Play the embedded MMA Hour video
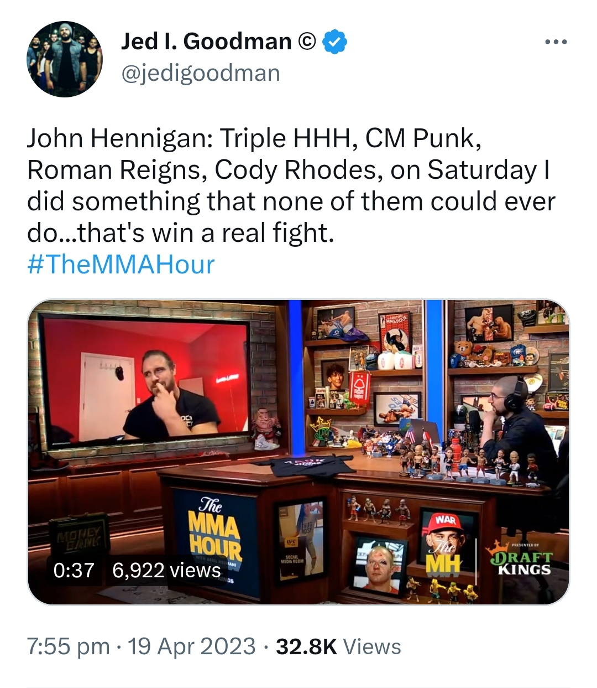597x688 pixels. click(298, 452)
